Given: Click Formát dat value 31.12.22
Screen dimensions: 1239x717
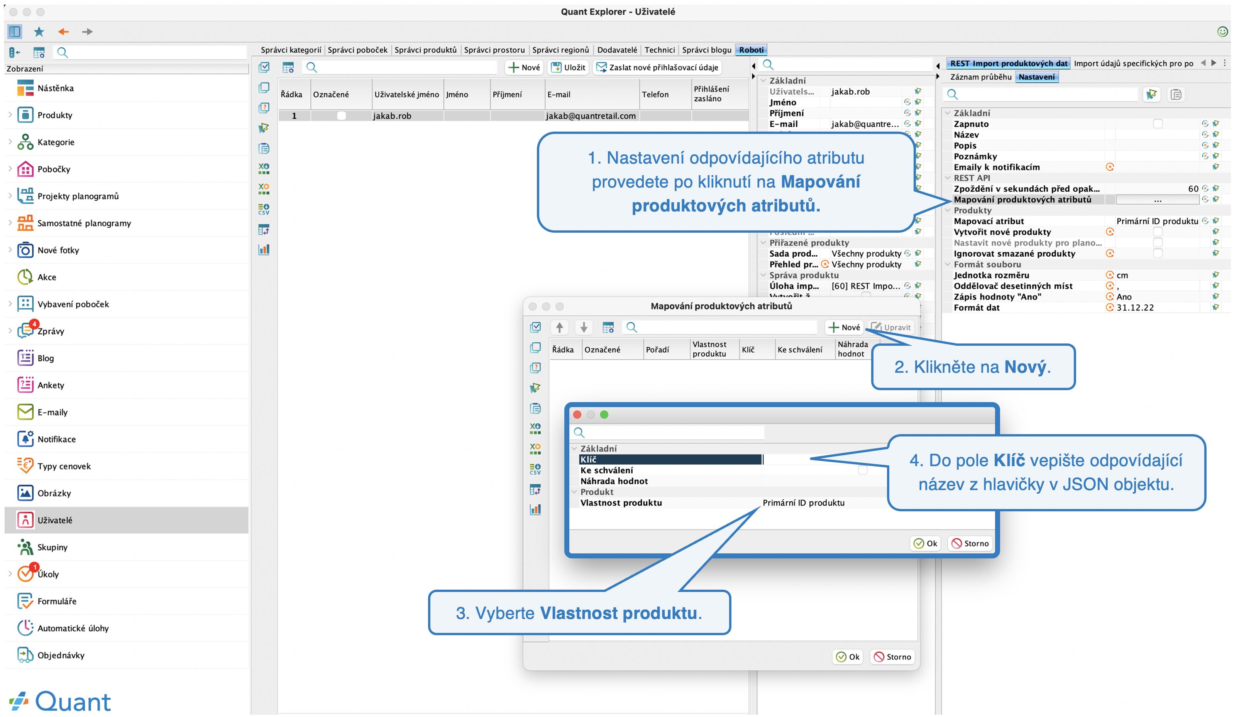Looking at the screenshot, I should 1135,308.
